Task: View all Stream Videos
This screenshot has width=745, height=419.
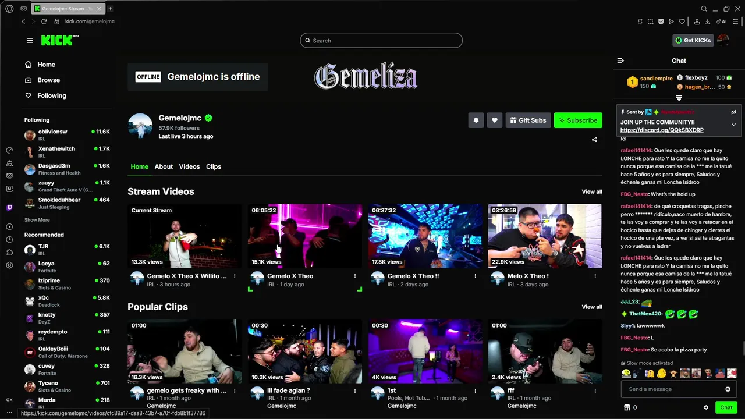Action: click(x=592, y=191)
